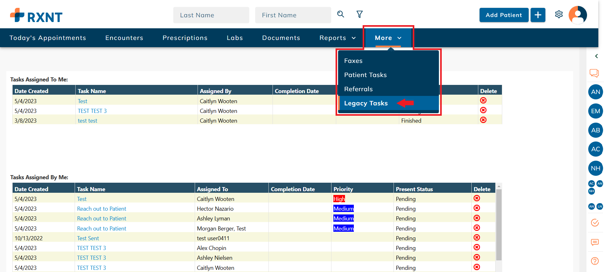This screenshot has width=604, height=272.
Task: Delete 'TEST TEST 3' task assigned to me
Action: click(x=483, y=110)
